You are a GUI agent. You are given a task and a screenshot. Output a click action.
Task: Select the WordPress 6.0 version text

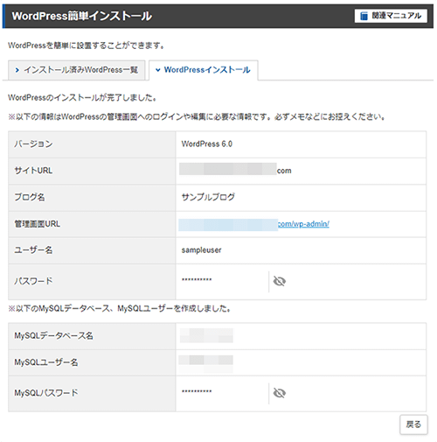[x=207, y=144]
